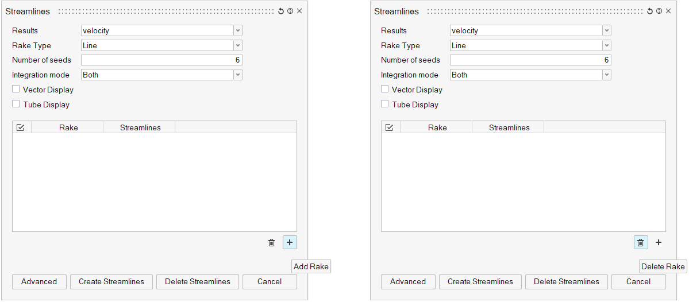This screenshot has width=689, height=302.
Task: Click the plus Add Rake icon in right panel
Action: [659, 243]
